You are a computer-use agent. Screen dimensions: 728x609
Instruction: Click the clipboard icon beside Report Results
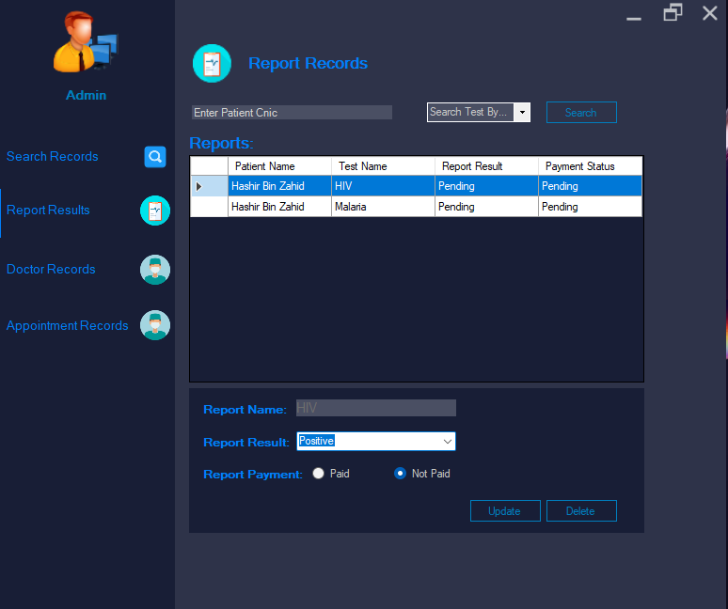coord(155,211)
